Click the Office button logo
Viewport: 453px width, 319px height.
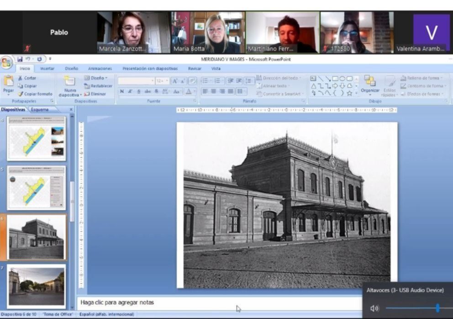tap(6, 62)
